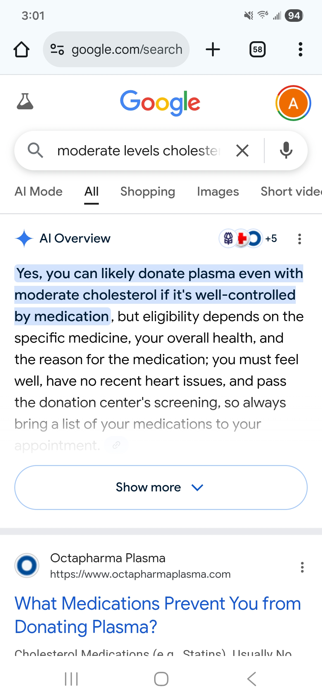Open a new tab with plus icon
This screenshot has height=699, width=322.
[213, 49]
